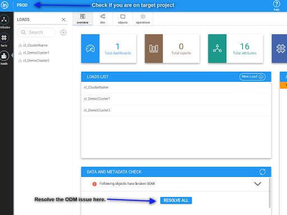
Task: Refresh the Data and Metadata Check
Action: point(262,172)
